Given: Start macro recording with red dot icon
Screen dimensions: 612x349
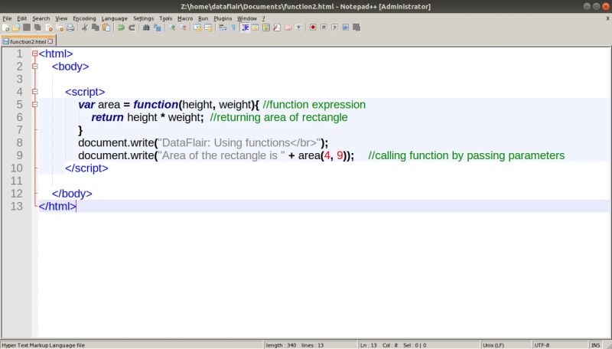Looking at the screenshot, I should (x=313, y=28).
